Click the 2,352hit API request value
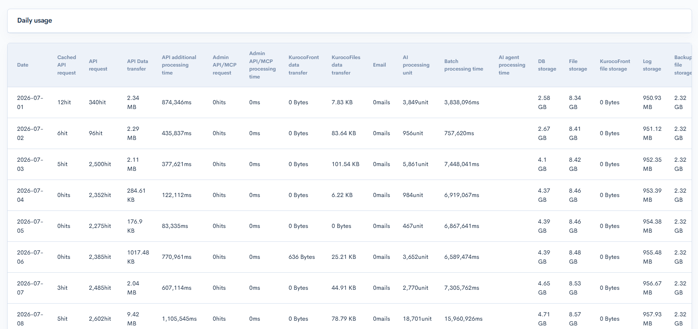Viewport: 698px width, 329px height. [x=100, y=195]
